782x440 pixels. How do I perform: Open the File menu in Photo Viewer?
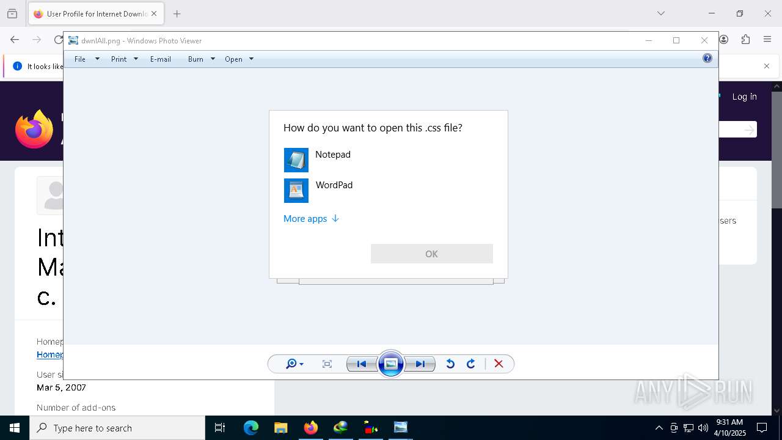[x=80, y=59]
